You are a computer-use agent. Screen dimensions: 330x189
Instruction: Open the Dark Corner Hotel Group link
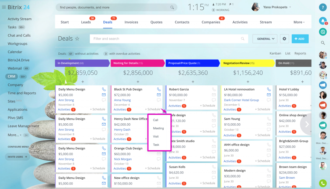click(x=241, y=100)
